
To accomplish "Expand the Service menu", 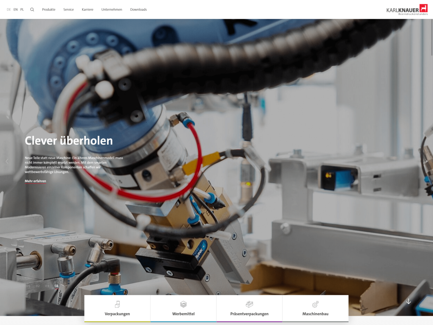I will [x=69, y=9].
